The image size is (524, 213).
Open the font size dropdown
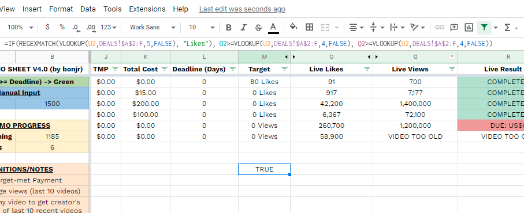(202, 27)
